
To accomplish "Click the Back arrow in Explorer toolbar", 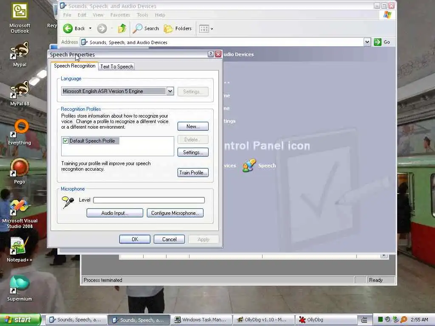I will click(x=74, y=28).
